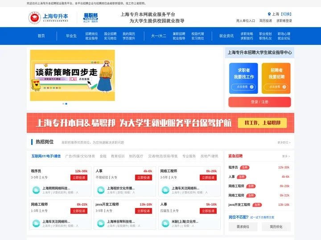Select 专业服务 tab
Screen dimensions: 321x240
pyautogui.click(x=189, y=156)
